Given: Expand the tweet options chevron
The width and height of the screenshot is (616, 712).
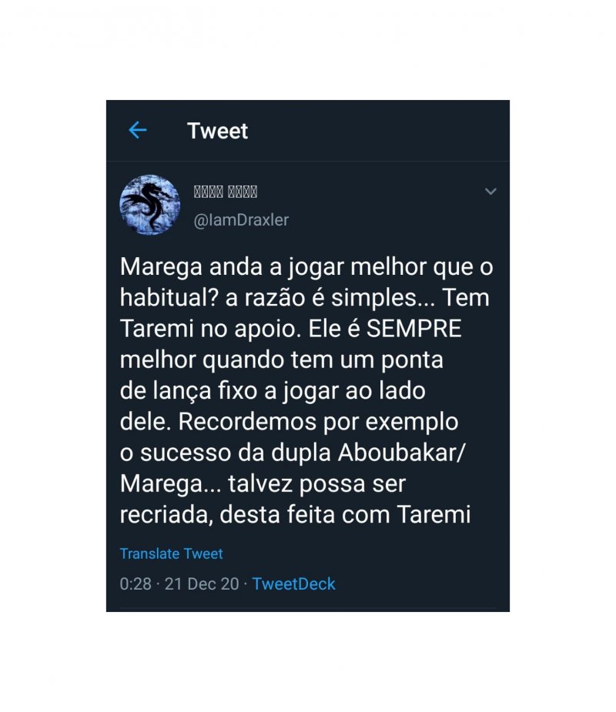Looking at the screenshot, I should tap(490, 191).
